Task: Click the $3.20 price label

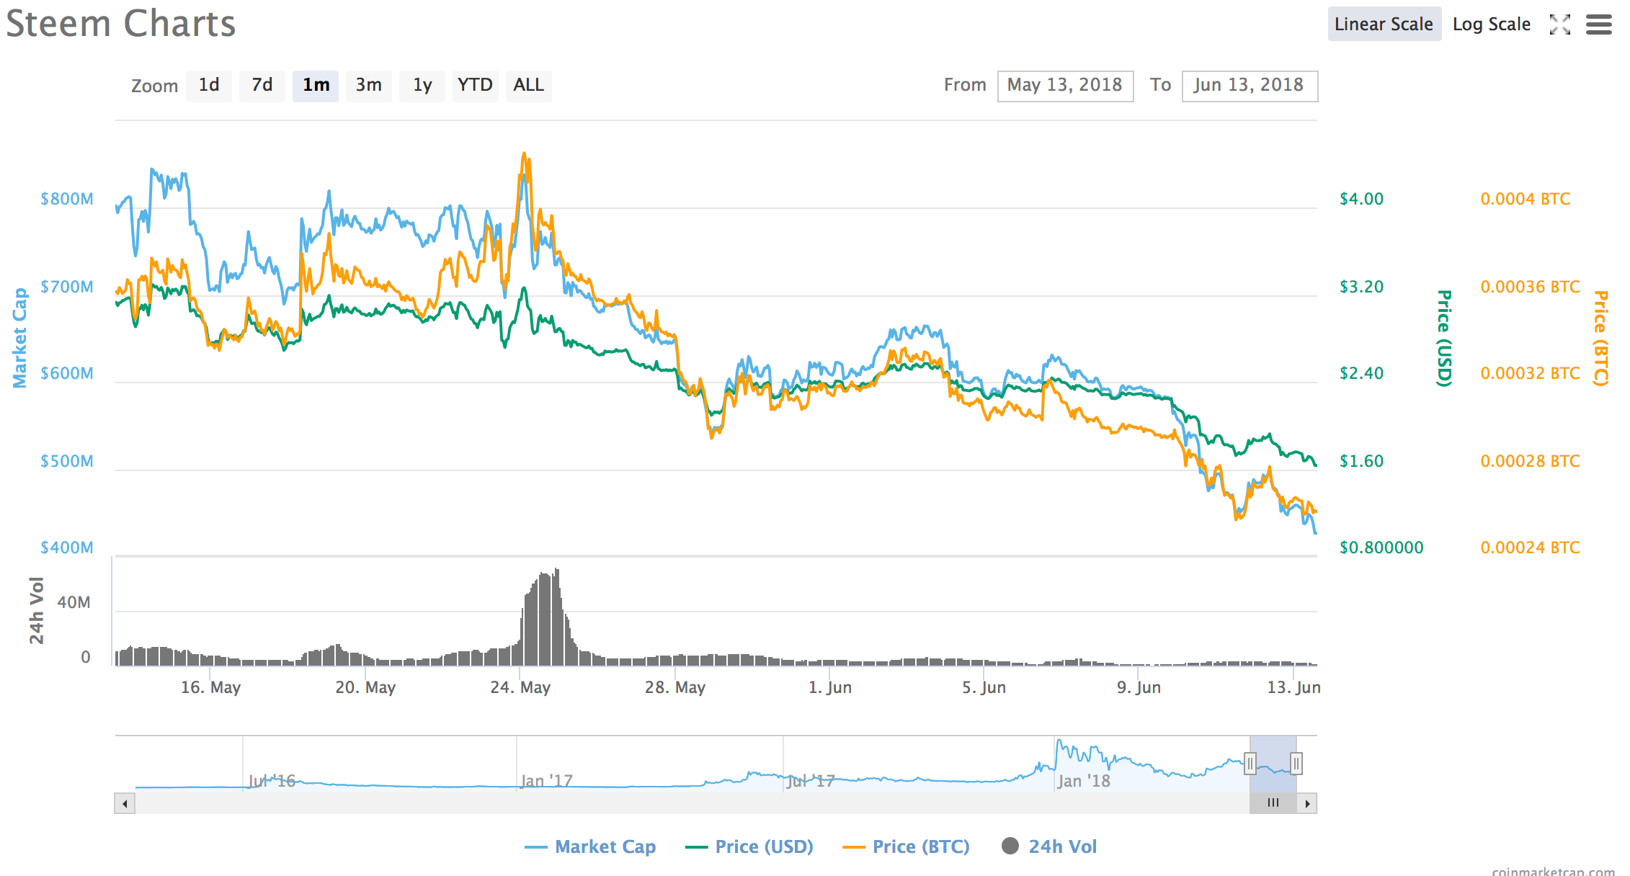Action: pyautogui.click(x=1361, y=287)
